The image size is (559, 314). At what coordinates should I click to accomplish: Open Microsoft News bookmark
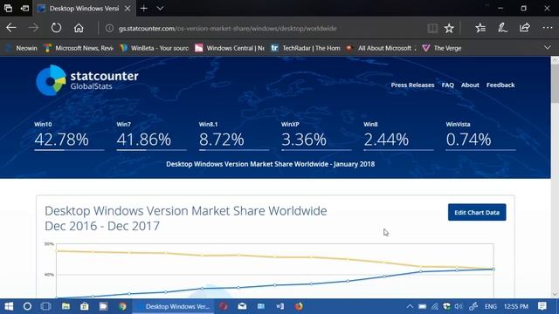pos(79,48)
